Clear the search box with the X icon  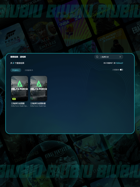coord(120,57)
